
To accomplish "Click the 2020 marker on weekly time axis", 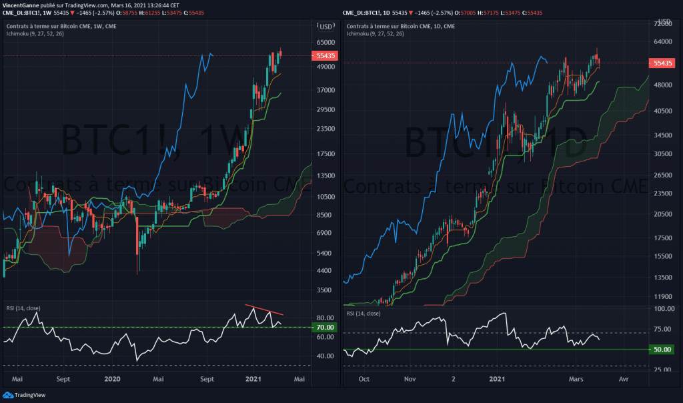I will coord(113,378).
